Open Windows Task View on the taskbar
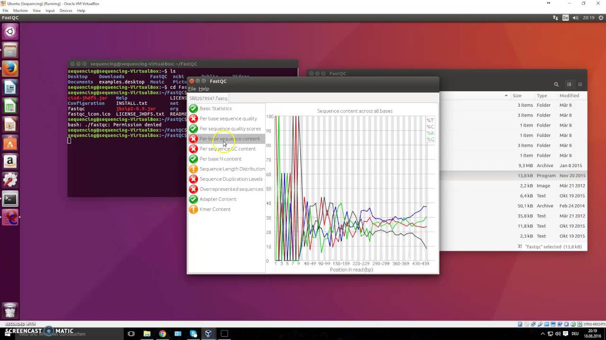This screenshot has width=606, height=340. (131, 333)
